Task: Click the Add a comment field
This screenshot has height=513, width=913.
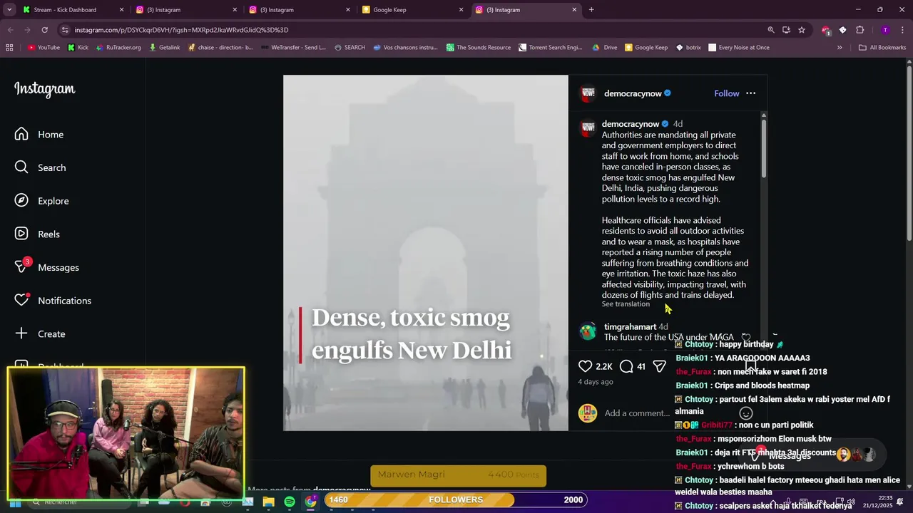Action: [x=636, y=413]
